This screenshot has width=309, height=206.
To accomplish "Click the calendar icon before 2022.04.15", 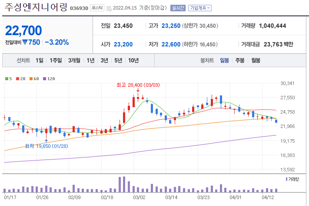I will click(109, 8).
